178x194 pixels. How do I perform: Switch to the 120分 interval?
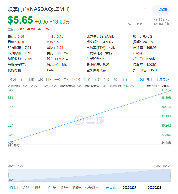click(76, 79)
